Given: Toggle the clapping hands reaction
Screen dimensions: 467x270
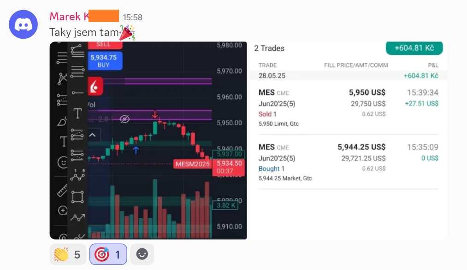Looking at the screenshot, I should pos(68,254).
